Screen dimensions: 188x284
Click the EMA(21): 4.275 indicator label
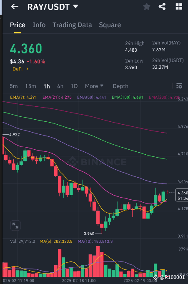57,98
